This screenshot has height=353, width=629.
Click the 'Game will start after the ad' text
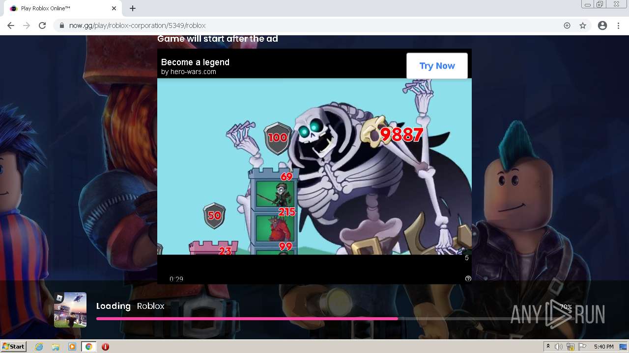218,39
